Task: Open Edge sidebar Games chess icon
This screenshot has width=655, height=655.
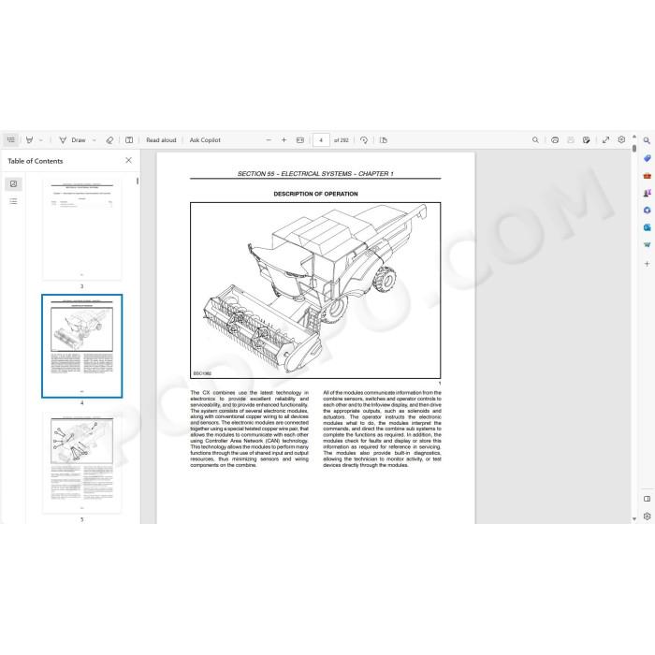Action: (x=648, y=193)
